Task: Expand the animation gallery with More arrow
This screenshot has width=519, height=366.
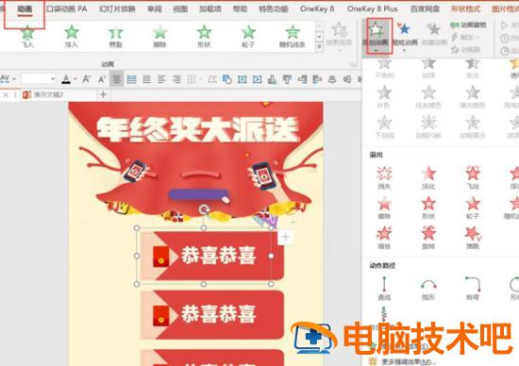Action: [x=319, y=47]
